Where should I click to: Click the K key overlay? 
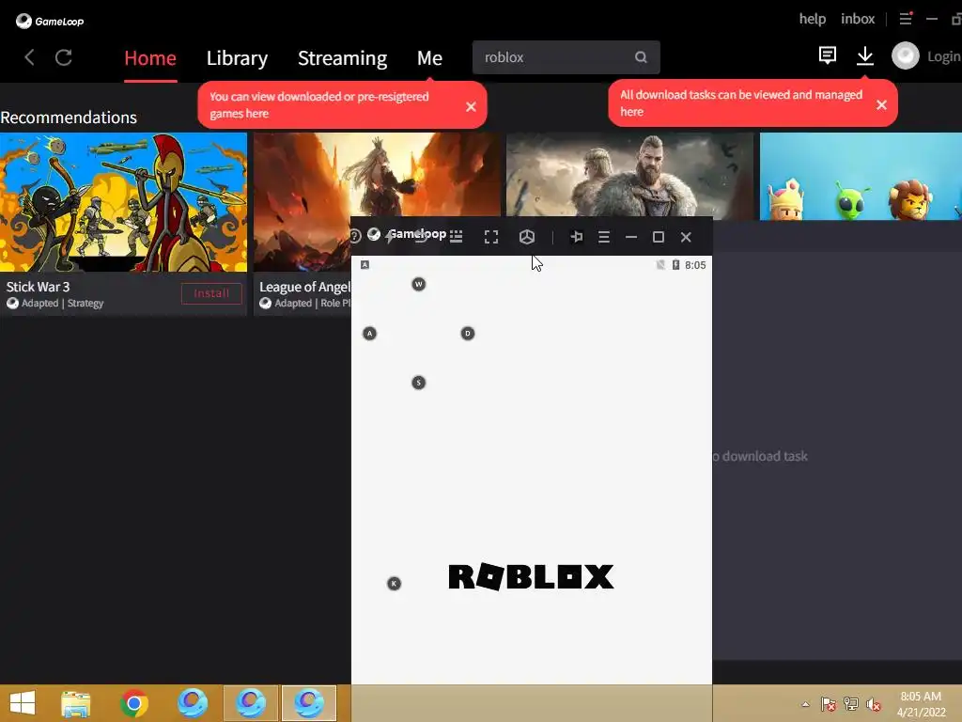[x=394, y=583]
